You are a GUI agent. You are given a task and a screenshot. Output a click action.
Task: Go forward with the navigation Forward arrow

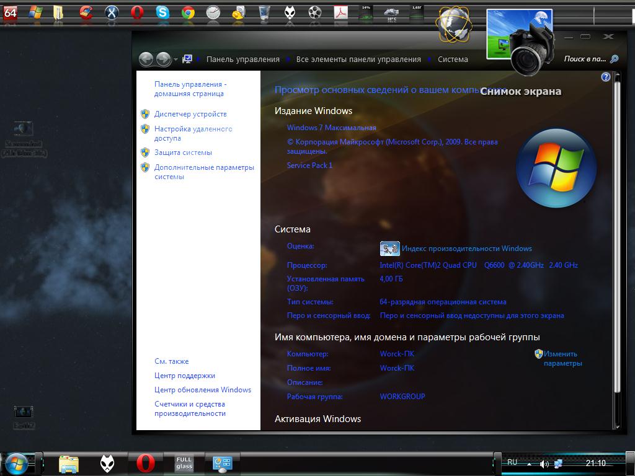(164, 59)
